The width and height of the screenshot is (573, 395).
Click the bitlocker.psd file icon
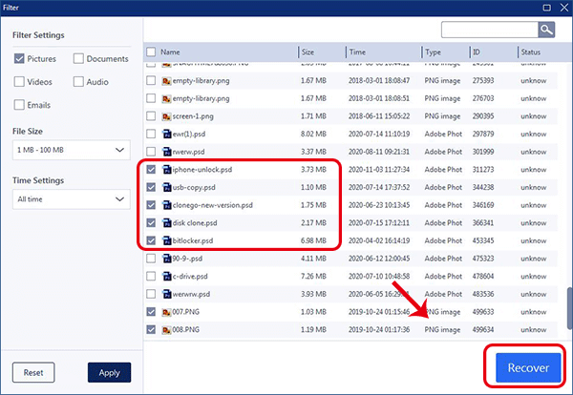[166, 239]
